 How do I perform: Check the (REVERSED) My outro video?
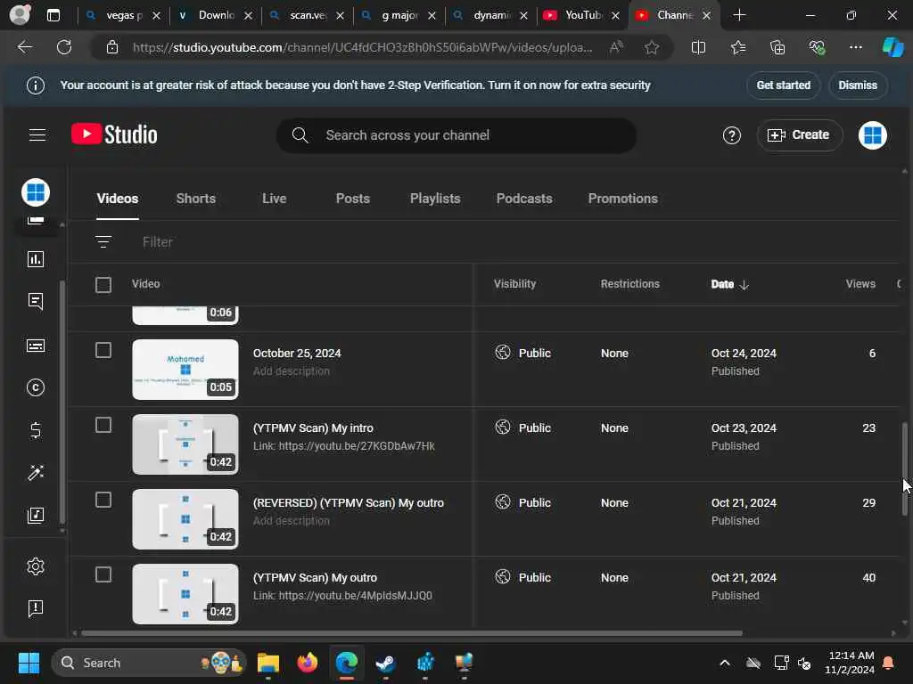click(103, 501)
